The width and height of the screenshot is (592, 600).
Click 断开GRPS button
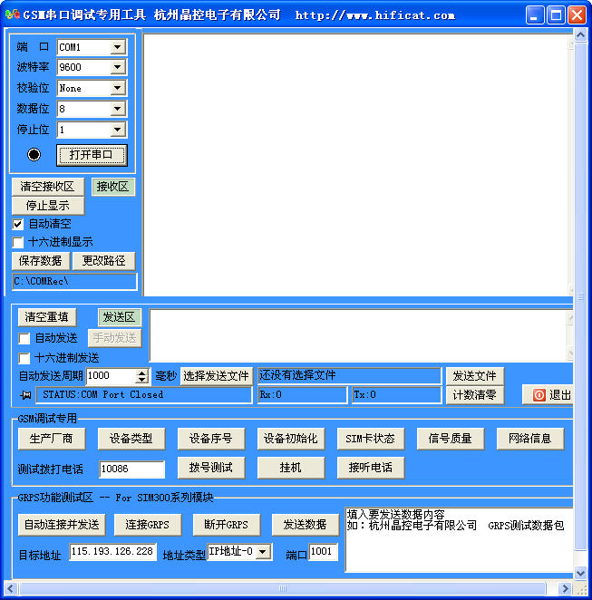click(x=227, y=525)
